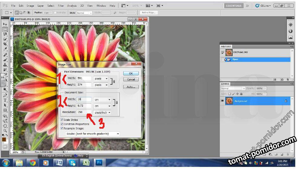Select the Zoom tool in the toolbox
Image resolution: width=298 pixels, height=169 pixels.
point(5,130)
